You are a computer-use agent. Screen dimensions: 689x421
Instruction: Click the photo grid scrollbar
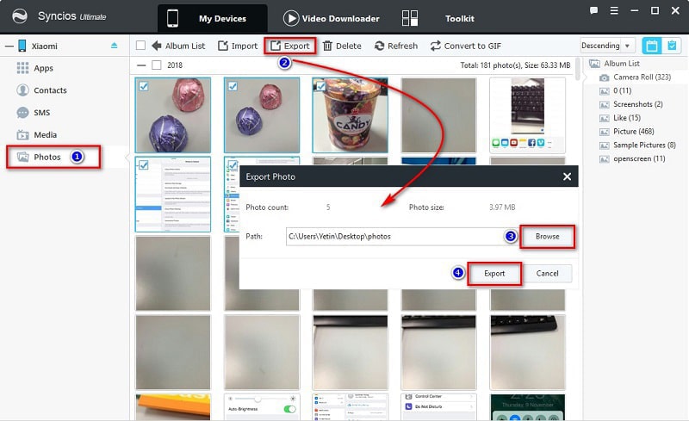577,70
